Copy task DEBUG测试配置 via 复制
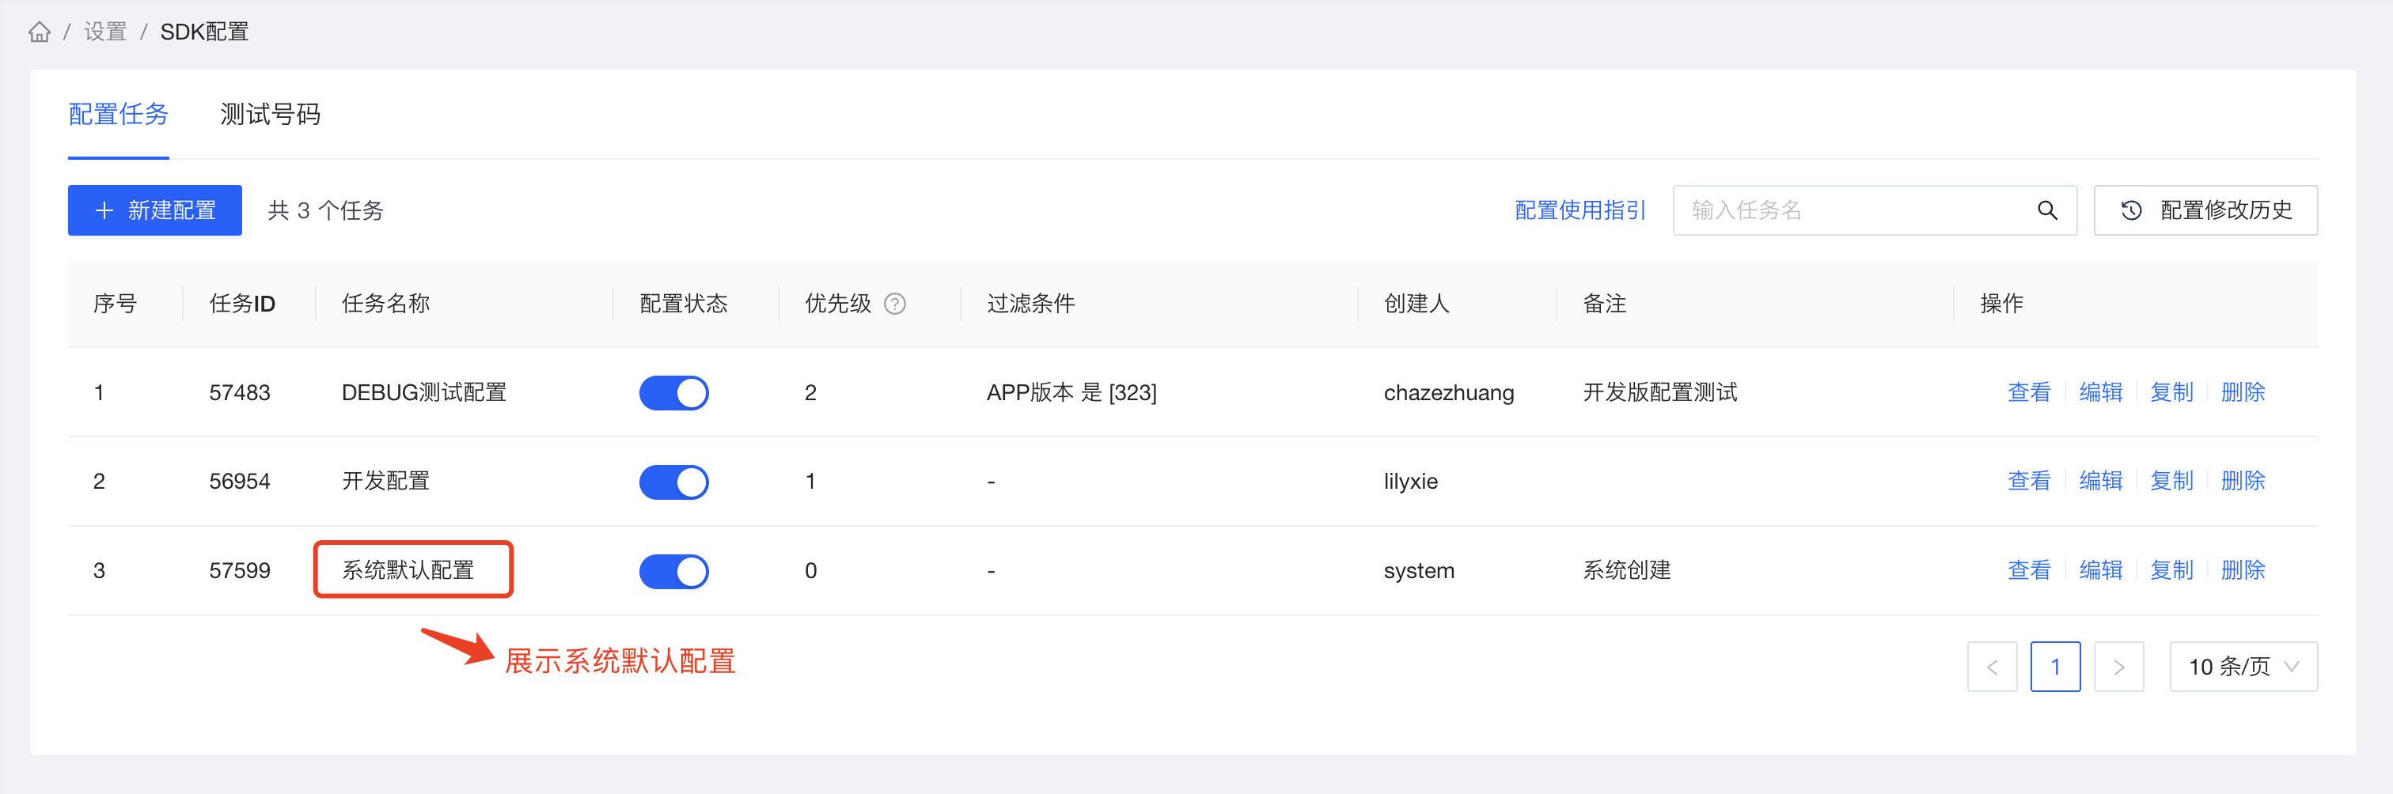Screen dimensions: 2393x794 click(2171, 392)
